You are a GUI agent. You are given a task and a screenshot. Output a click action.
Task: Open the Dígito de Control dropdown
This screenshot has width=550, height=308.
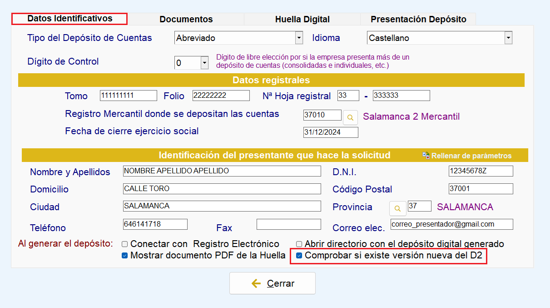pyautogui.click(x=204, y=63)
